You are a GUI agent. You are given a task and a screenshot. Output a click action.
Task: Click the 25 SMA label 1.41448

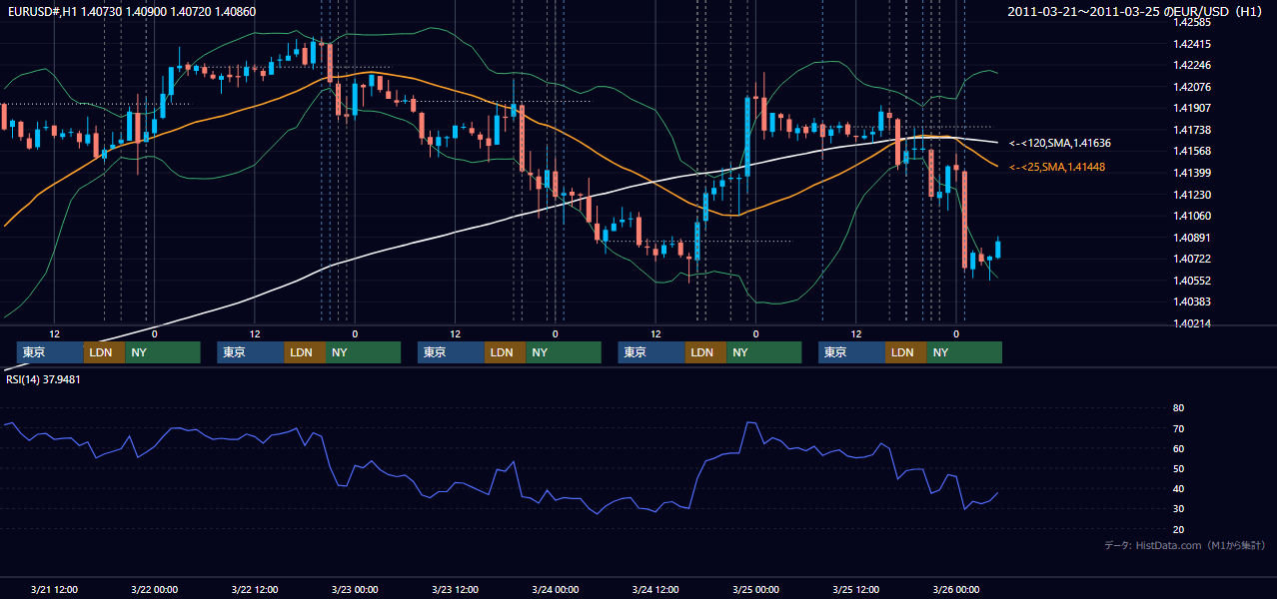(1057, 167)
